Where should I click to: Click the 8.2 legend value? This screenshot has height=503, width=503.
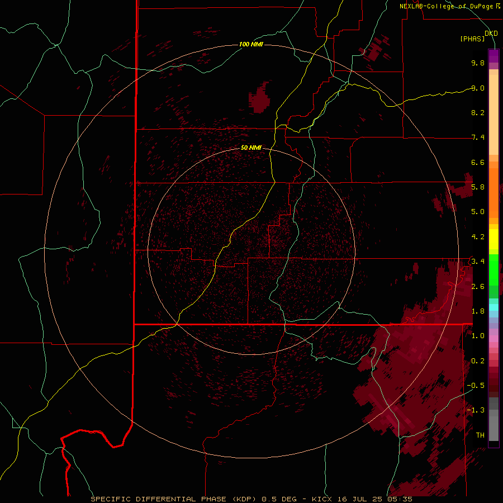[x=478, y=112]
